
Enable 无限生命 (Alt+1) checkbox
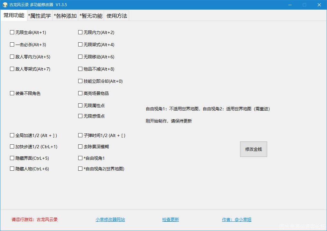[12, 32]
